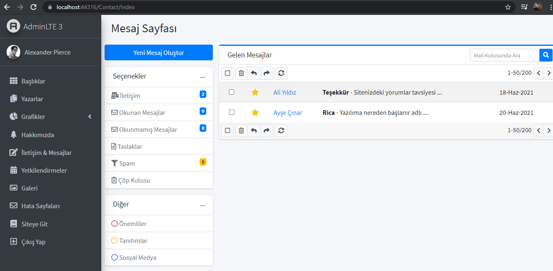The height and width of the screenshot is (271, 553).
Task: Click Alexander Pierce user name link
Action: (x=48, y=52)
